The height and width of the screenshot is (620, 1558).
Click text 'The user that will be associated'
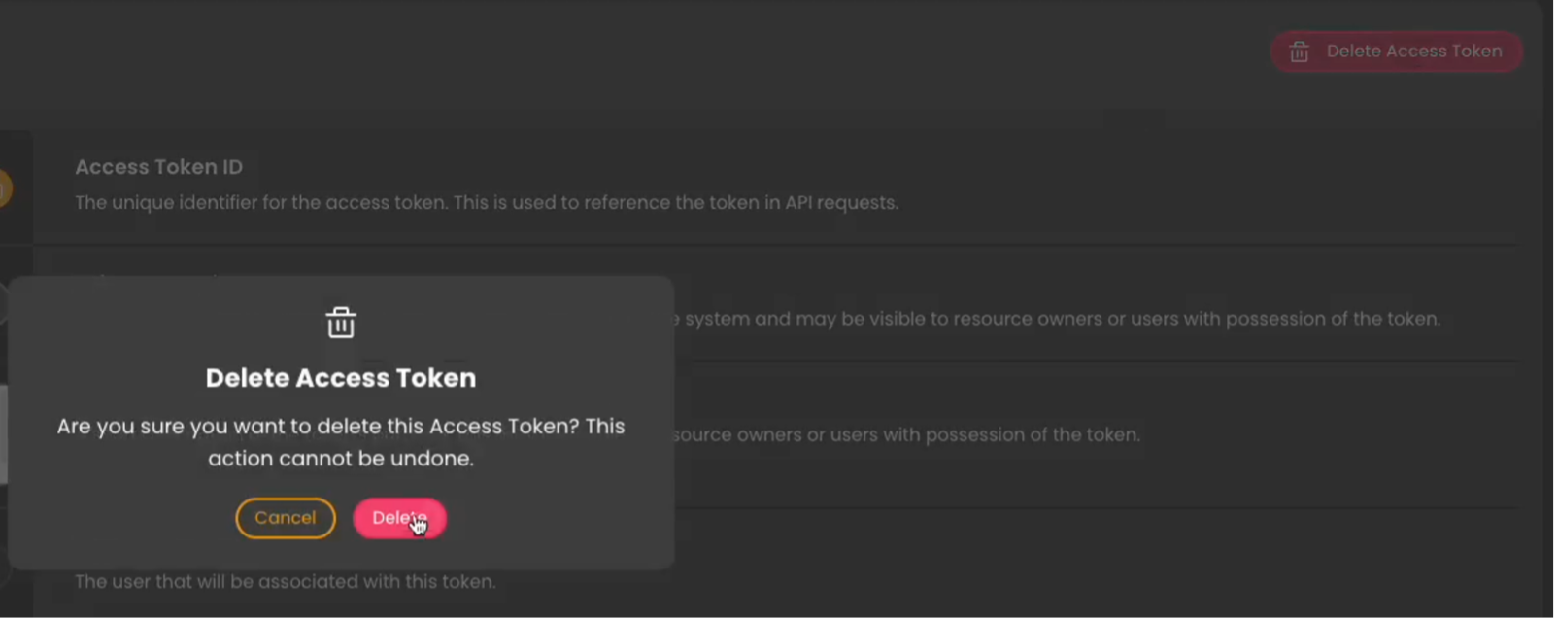pos(285,582)
